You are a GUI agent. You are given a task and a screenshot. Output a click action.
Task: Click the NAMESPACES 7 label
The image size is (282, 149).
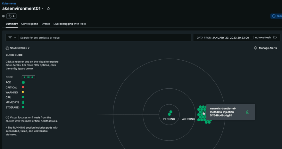tap(20, 48)
